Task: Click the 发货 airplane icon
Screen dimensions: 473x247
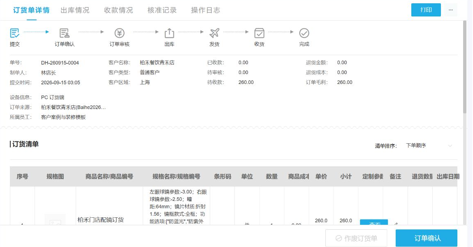Action: point(214,33)
